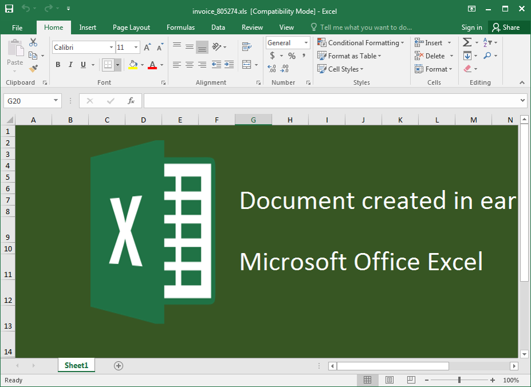The width and height of the screenshot is (531, 387).
Task: Center text horizontally
Action: [x=189, y=65]
